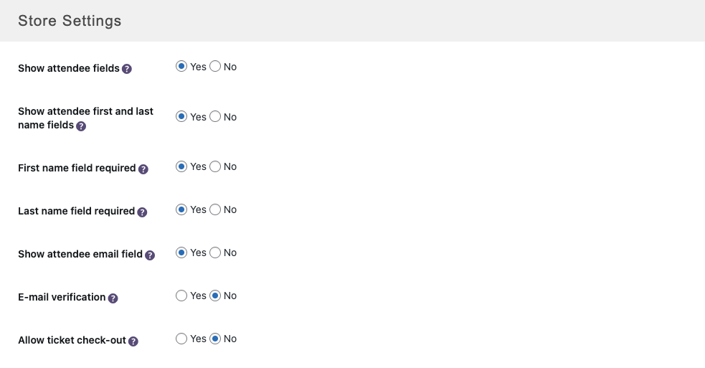
Task: Open help tooltip for attendee first and last name fields
Action: tap(81, 126)
